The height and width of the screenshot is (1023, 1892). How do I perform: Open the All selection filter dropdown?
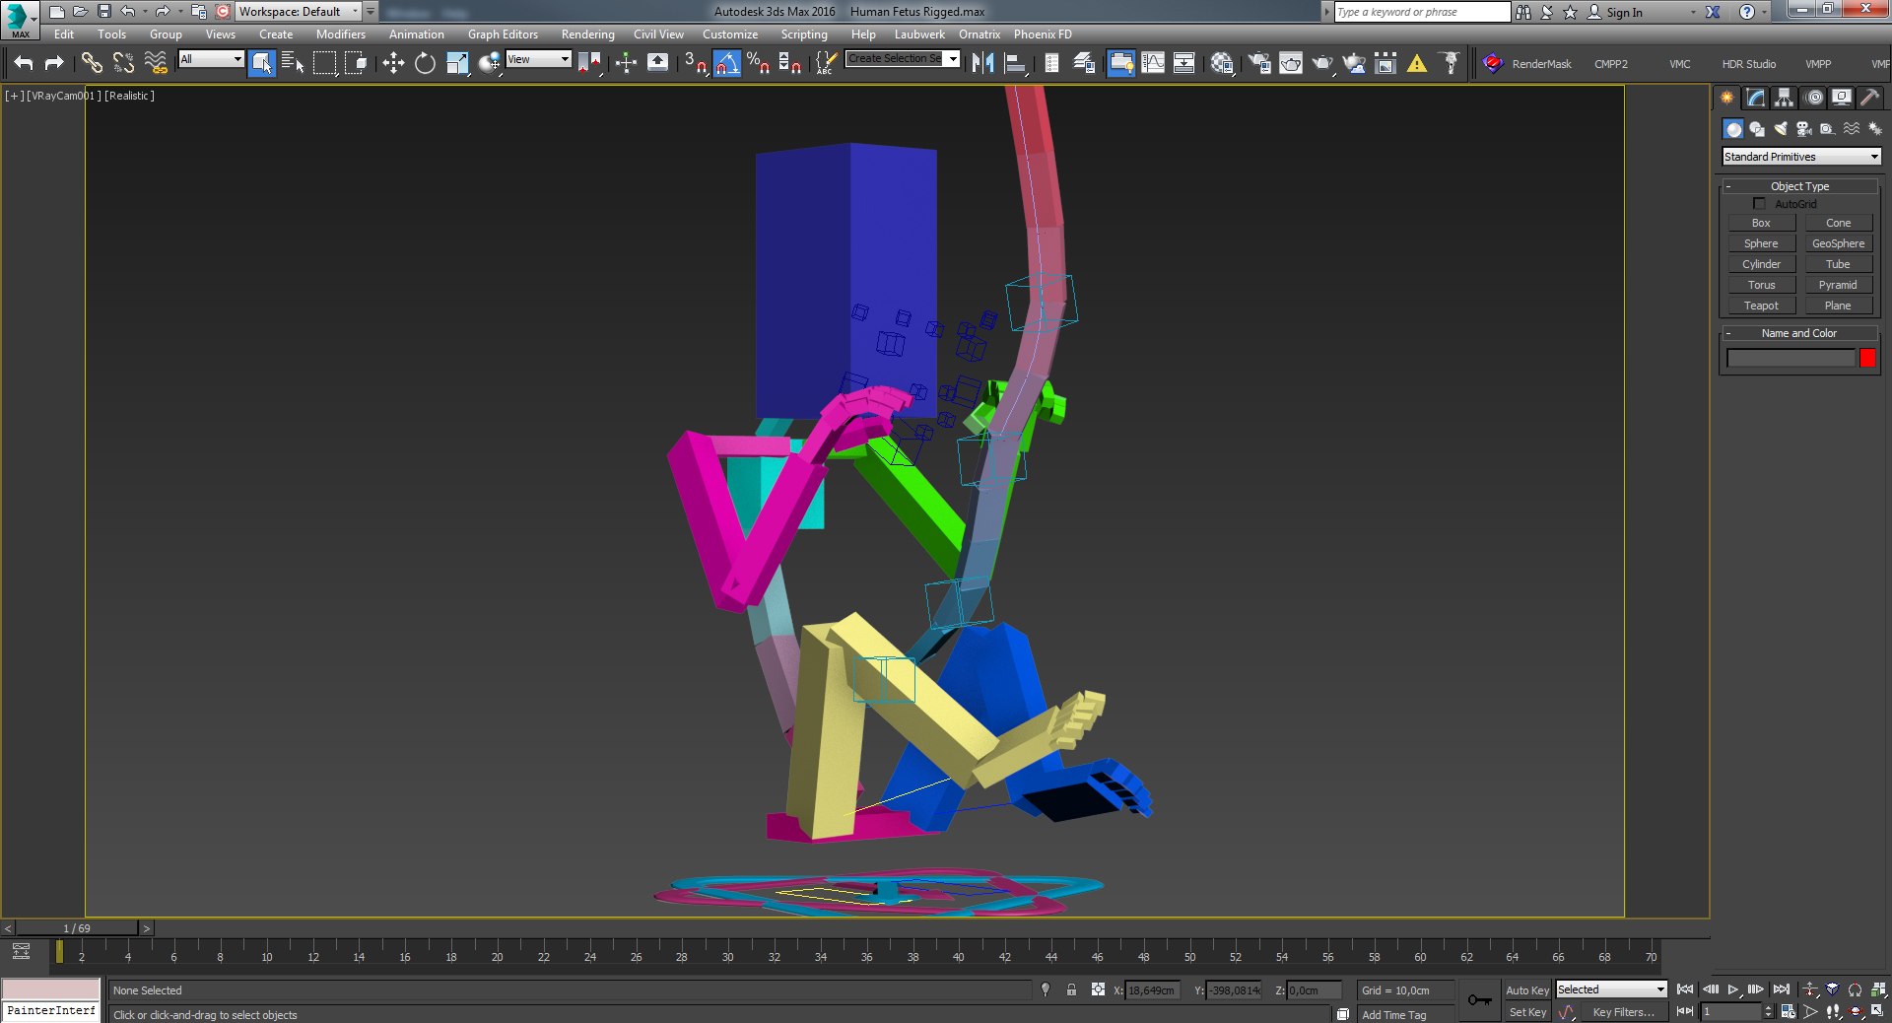[211, 59]
